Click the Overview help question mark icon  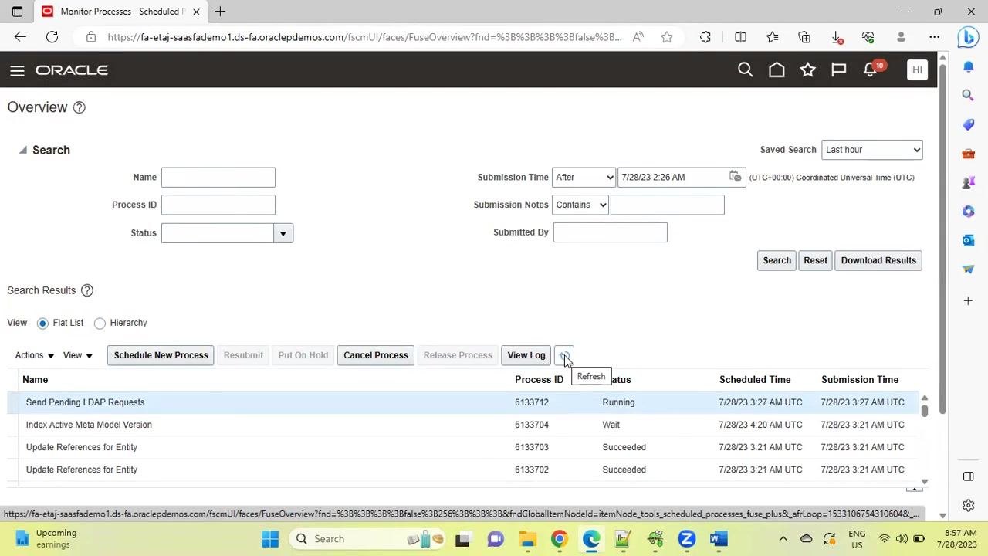[x=79, y=107]
